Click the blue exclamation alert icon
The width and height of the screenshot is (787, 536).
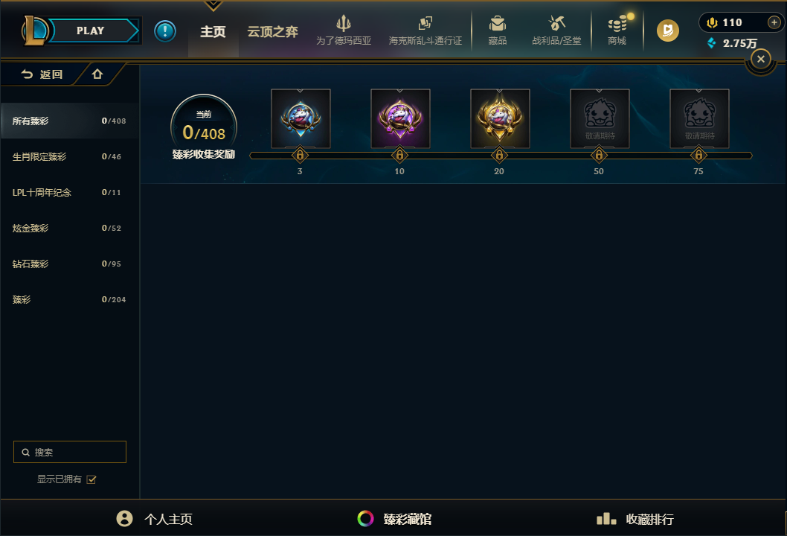pyautogui.click(x=164, y=31)
